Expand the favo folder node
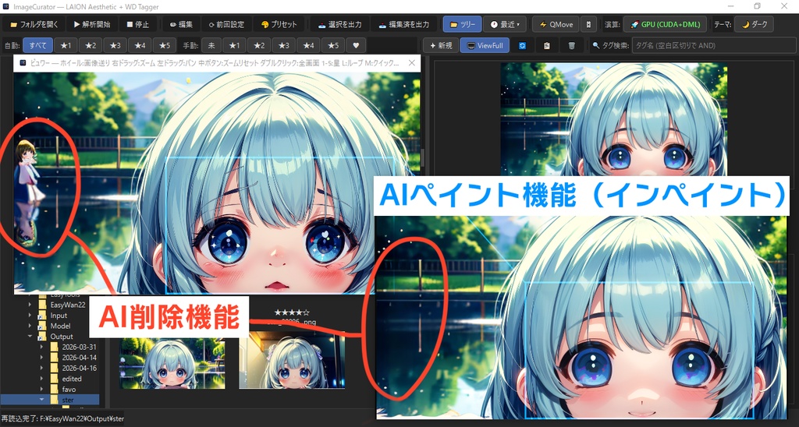Viewport: 799px width, 427px height. pyautogui.click(x=41, y=390)
